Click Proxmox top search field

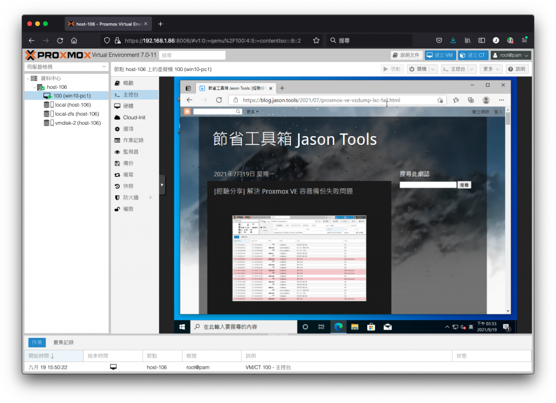tap(192, 55)
